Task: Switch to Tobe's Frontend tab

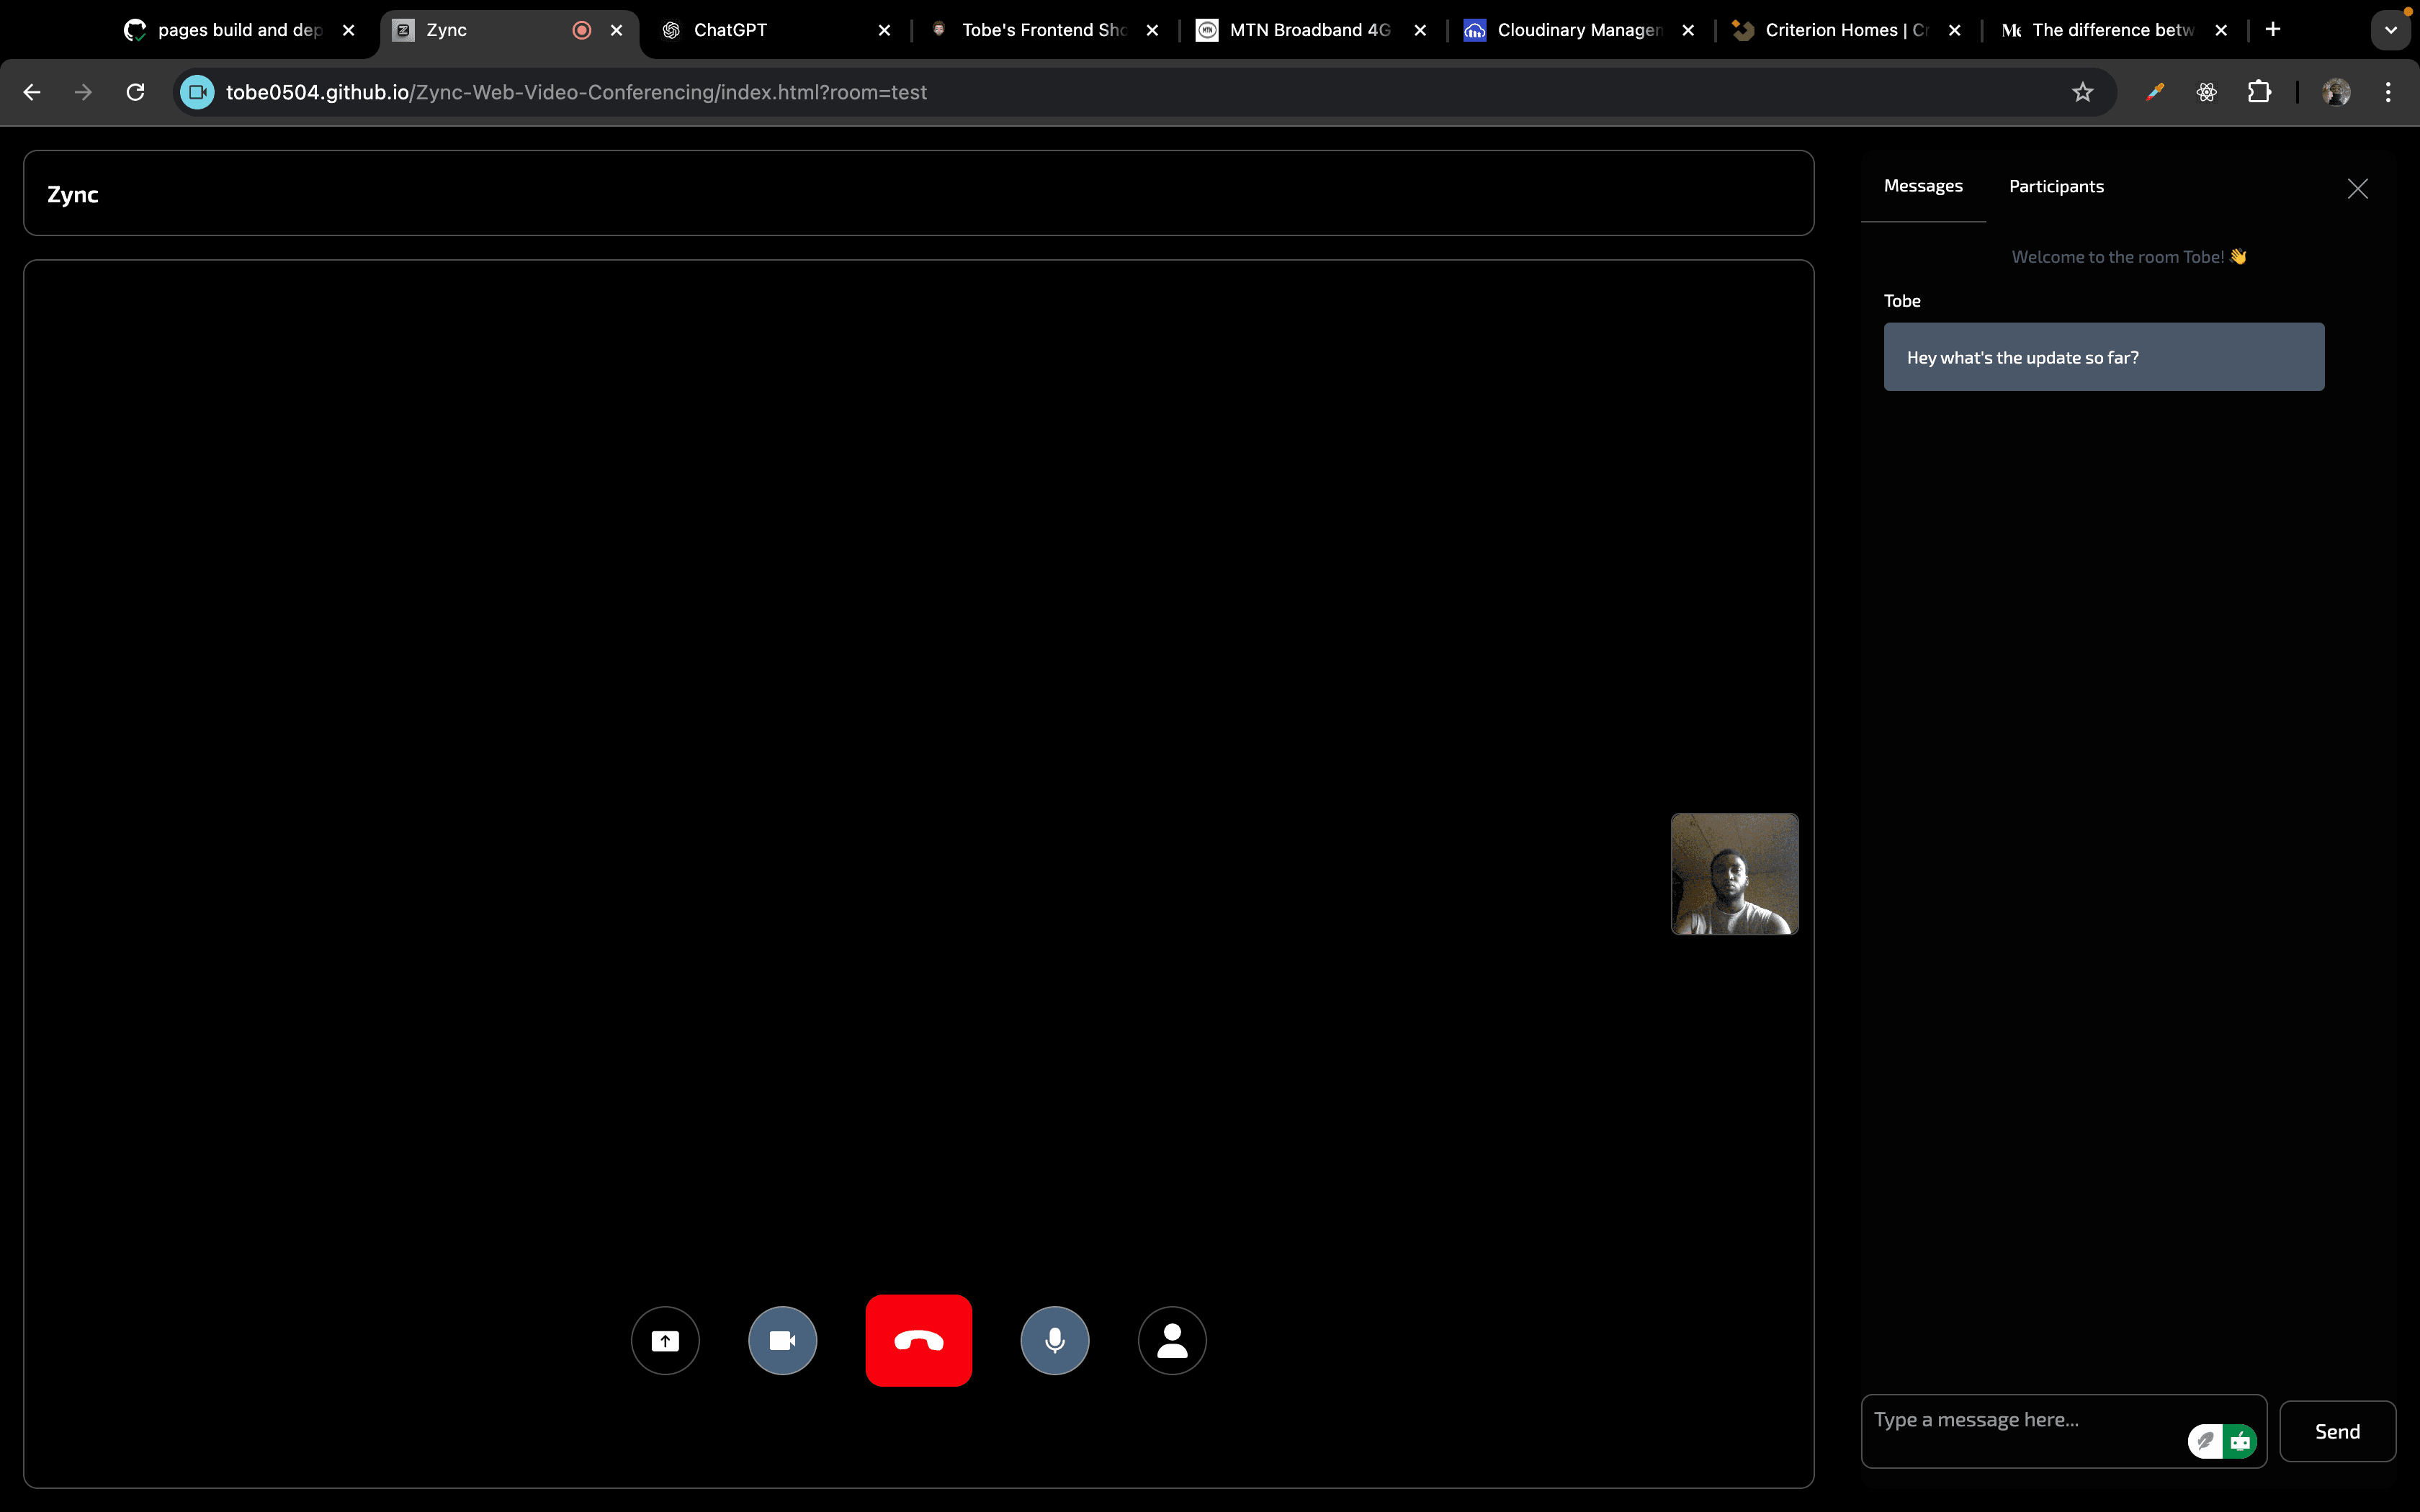Action: coord(1043,30)
